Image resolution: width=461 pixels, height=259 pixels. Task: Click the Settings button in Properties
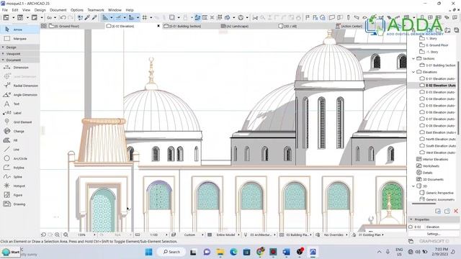(434, 234)
